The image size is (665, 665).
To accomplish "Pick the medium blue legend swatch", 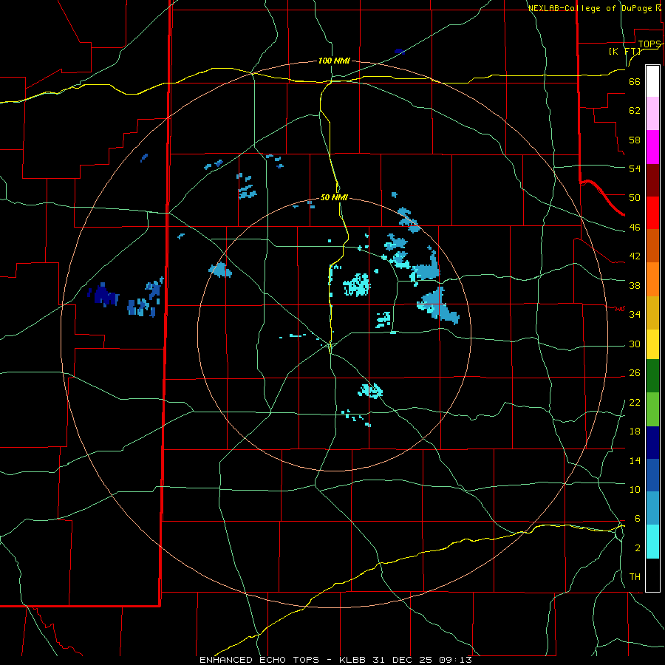I will coord(652,475).
